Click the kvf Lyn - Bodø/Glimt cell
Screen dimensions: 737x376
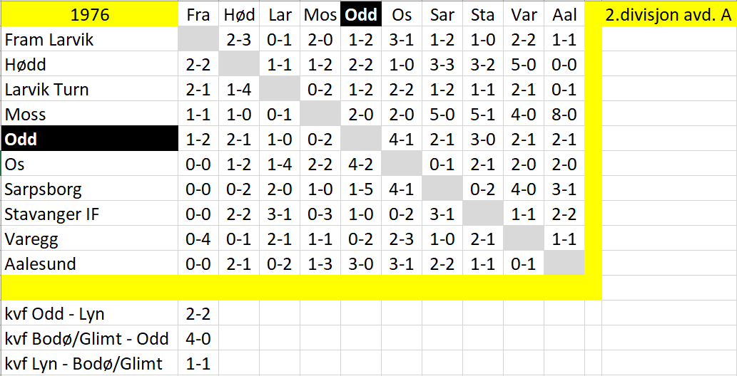click(x=90, y=363)
